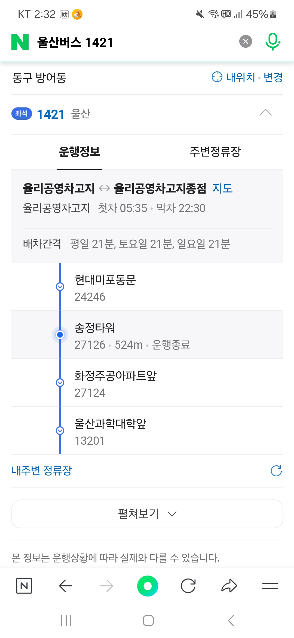The image size is (294, 638).
Task: Switch to the 주변정류장 tab
Action: (215, 152)
